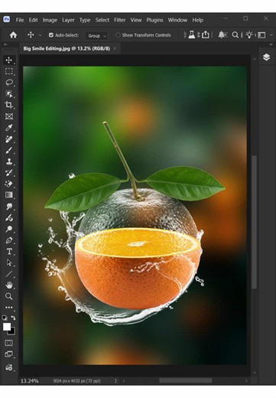
Task: Close the Big Smile Editing.jpg tab
Action: [x=115, y=48]
